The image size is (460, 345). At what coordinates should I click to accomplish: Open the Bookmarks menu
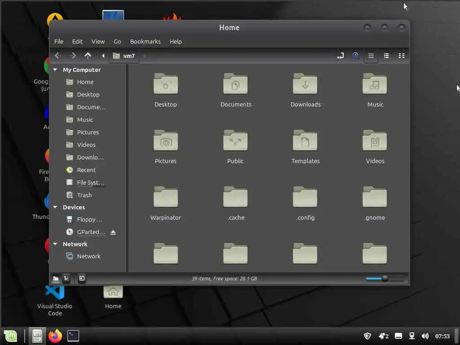(x=145, y=41)
